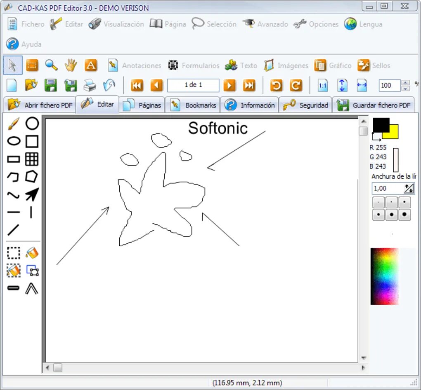Select the arrow drawing tool
Screen dimensions: 421x390
pos(32,194)
